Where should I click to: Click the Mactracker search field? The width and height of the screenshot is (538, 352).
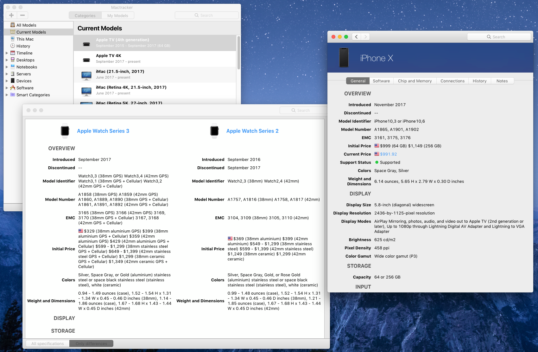pyautogui.click(x=206, y=15)
